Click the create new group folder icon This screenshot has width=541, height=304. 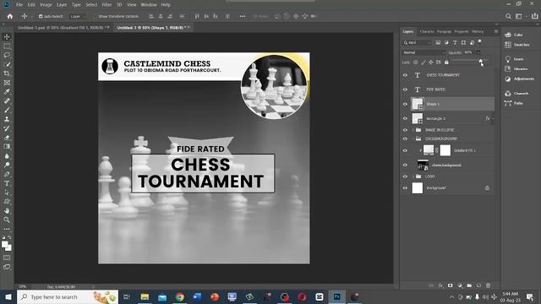469,285
